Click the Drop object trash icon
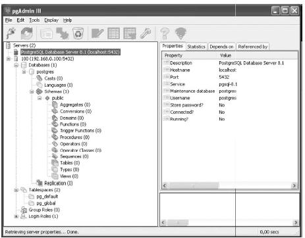305x238 pixels. [78, 34]
